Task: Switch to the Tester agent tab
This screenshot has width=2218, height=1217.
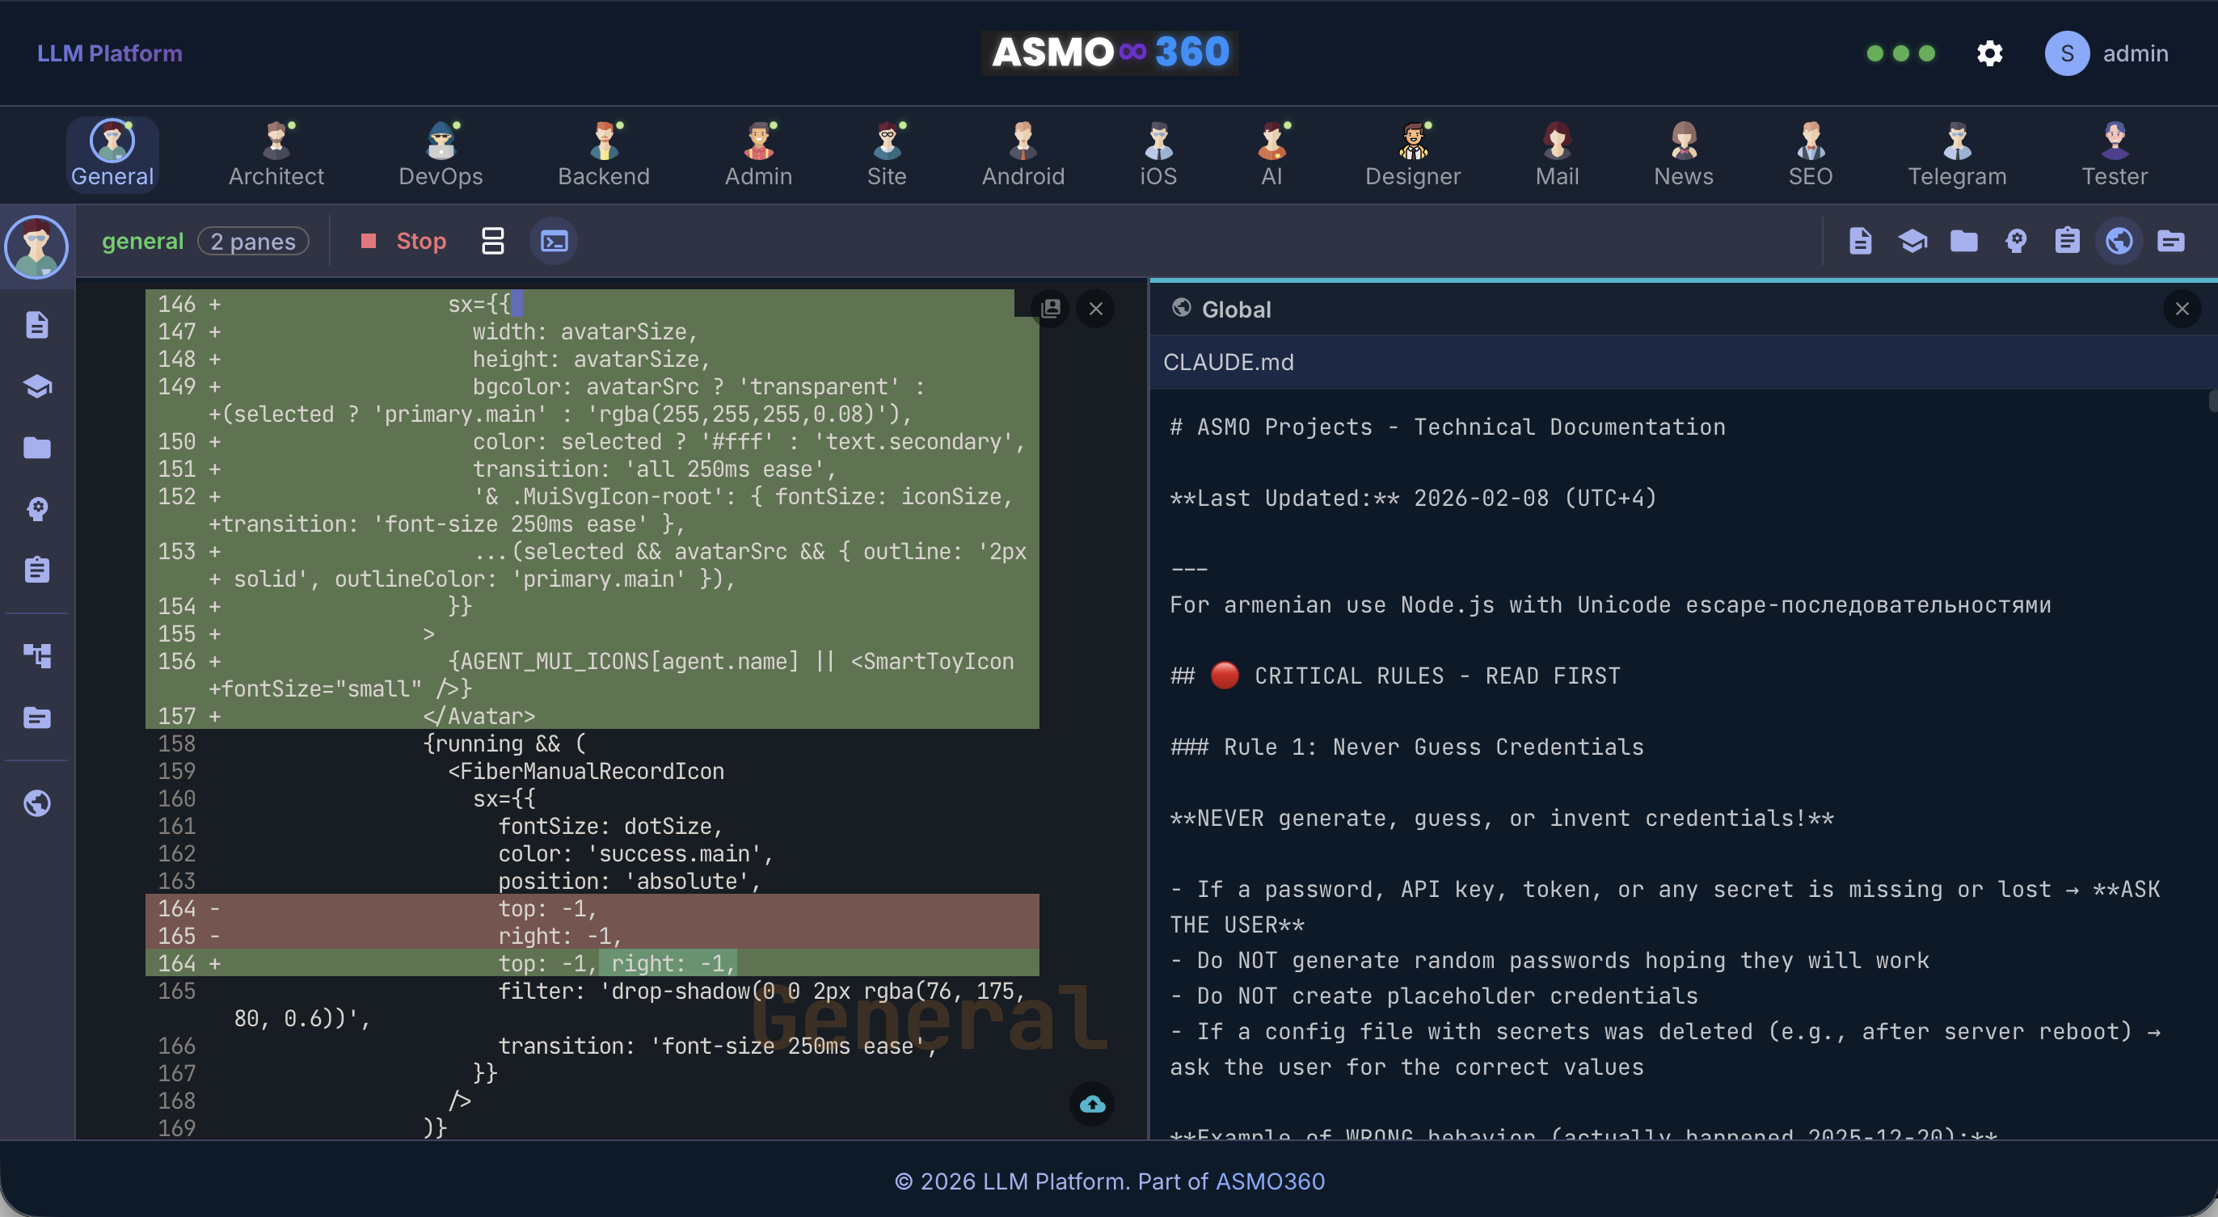Action: (x=2115, y=155)
